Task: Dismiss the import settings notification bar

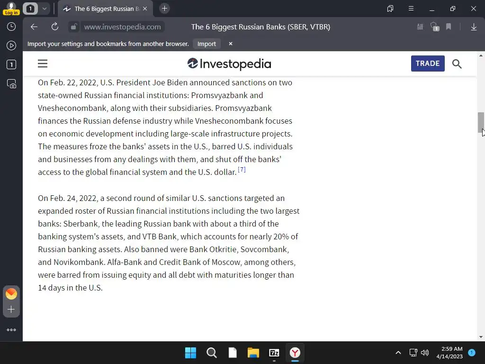Action: click(x=231, y=44)
